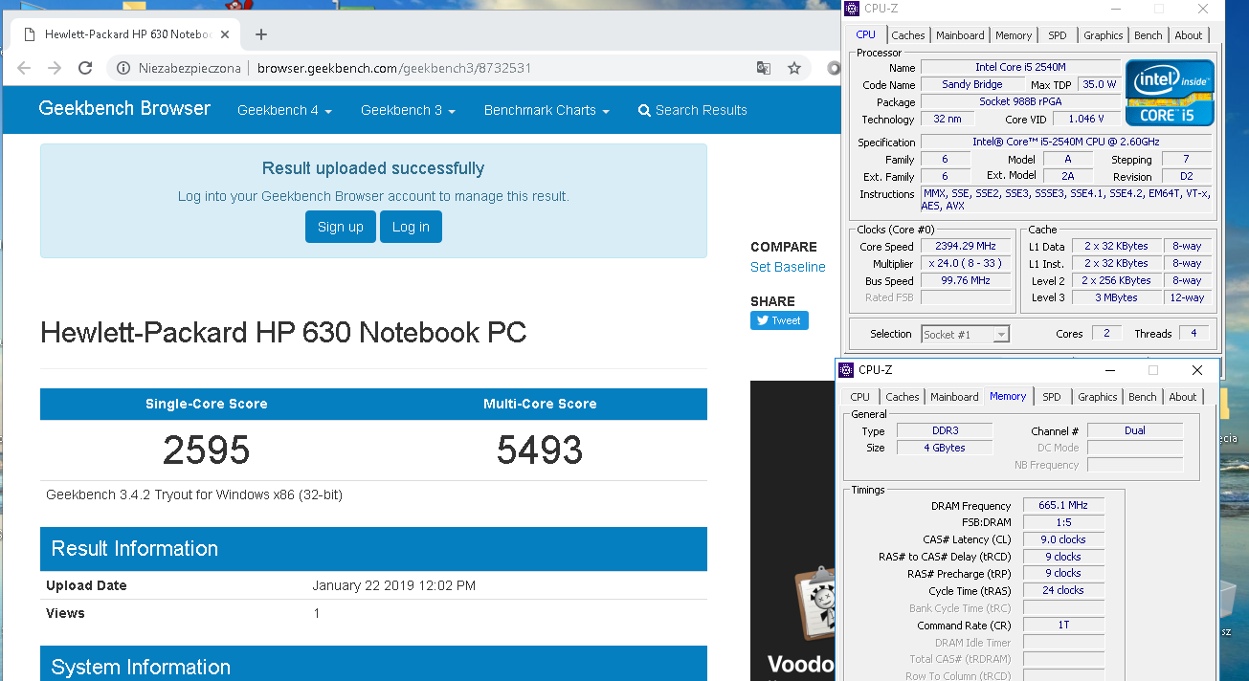Click the Bus Speed 99.76 MHz value

[967, 280]
